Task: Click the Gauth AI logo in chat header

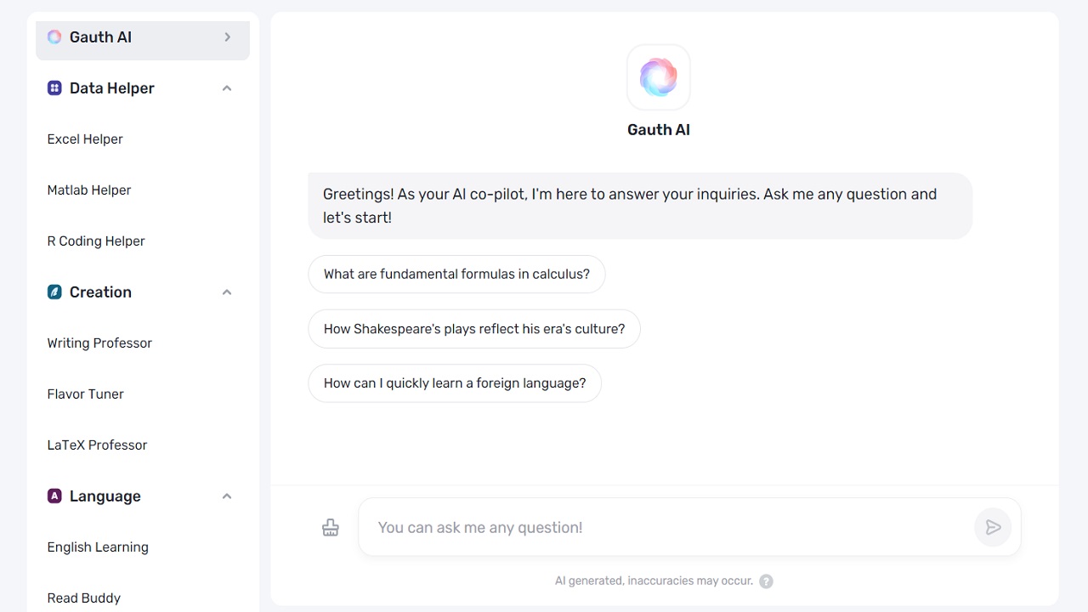Action: click(658, 77)
